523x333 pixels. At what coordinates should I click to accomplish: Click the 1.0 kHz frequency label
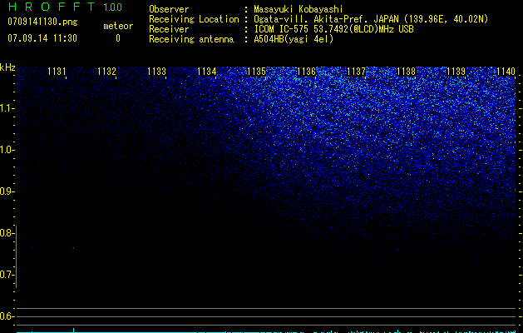6,150
